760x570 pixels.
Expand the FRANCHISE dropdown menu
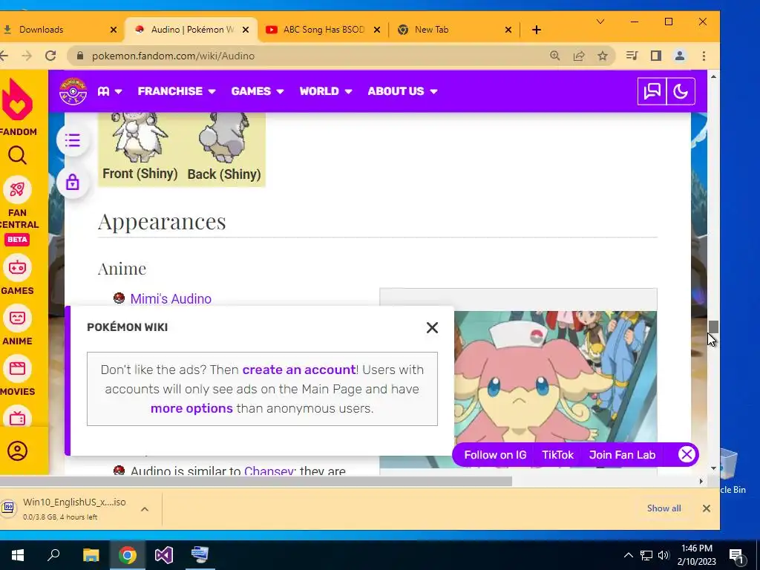pos(177,91)
